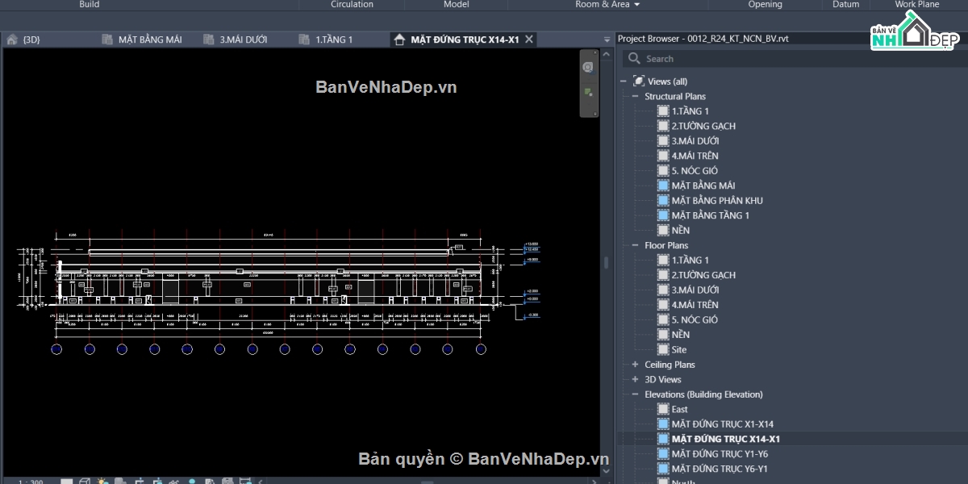Close the MẶT ĐỨNG TRỤC X14-X1 tab
This screenshot has height=484, width=968.
[529, 39]
